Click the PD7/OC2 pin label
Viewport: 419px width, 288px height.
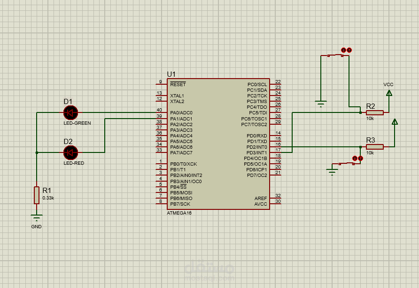click(x=257, y=176)
